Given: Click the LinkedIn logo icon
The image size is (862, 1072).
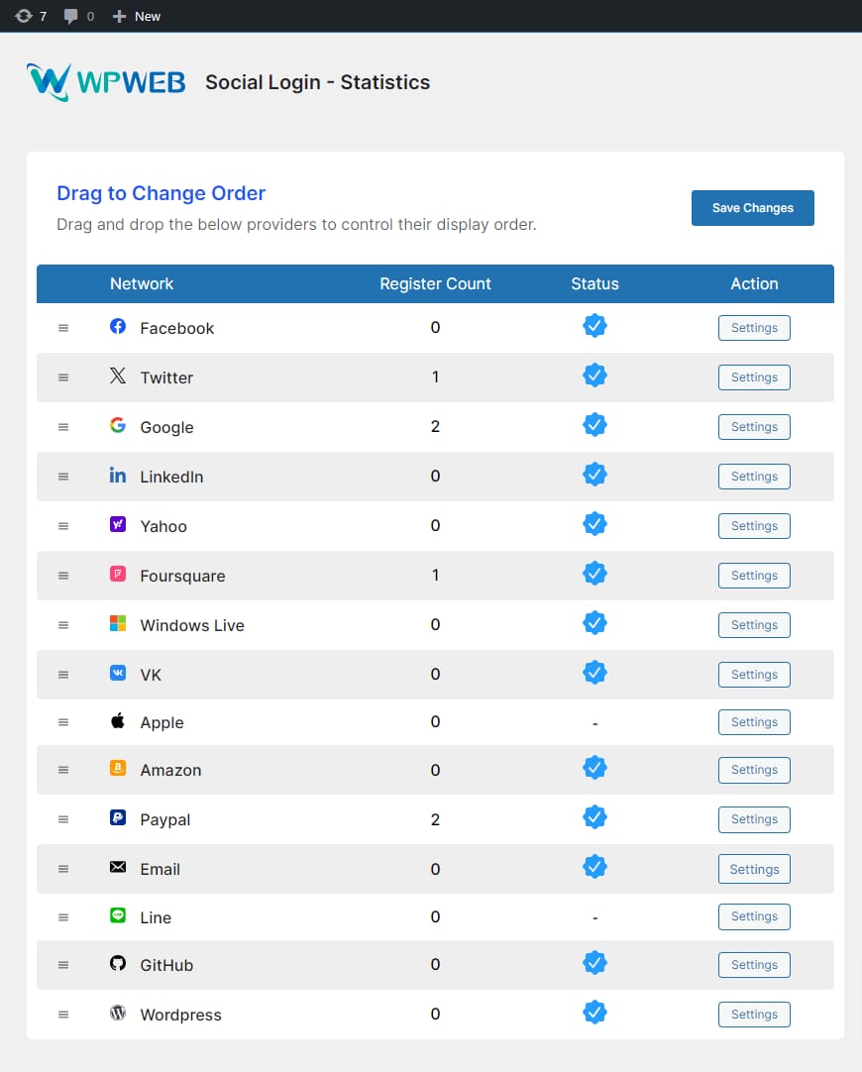Looking at the screenshot, I should coord(118,475).
